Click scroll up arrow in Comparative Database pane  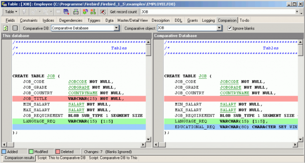click(x=300, y=42)
